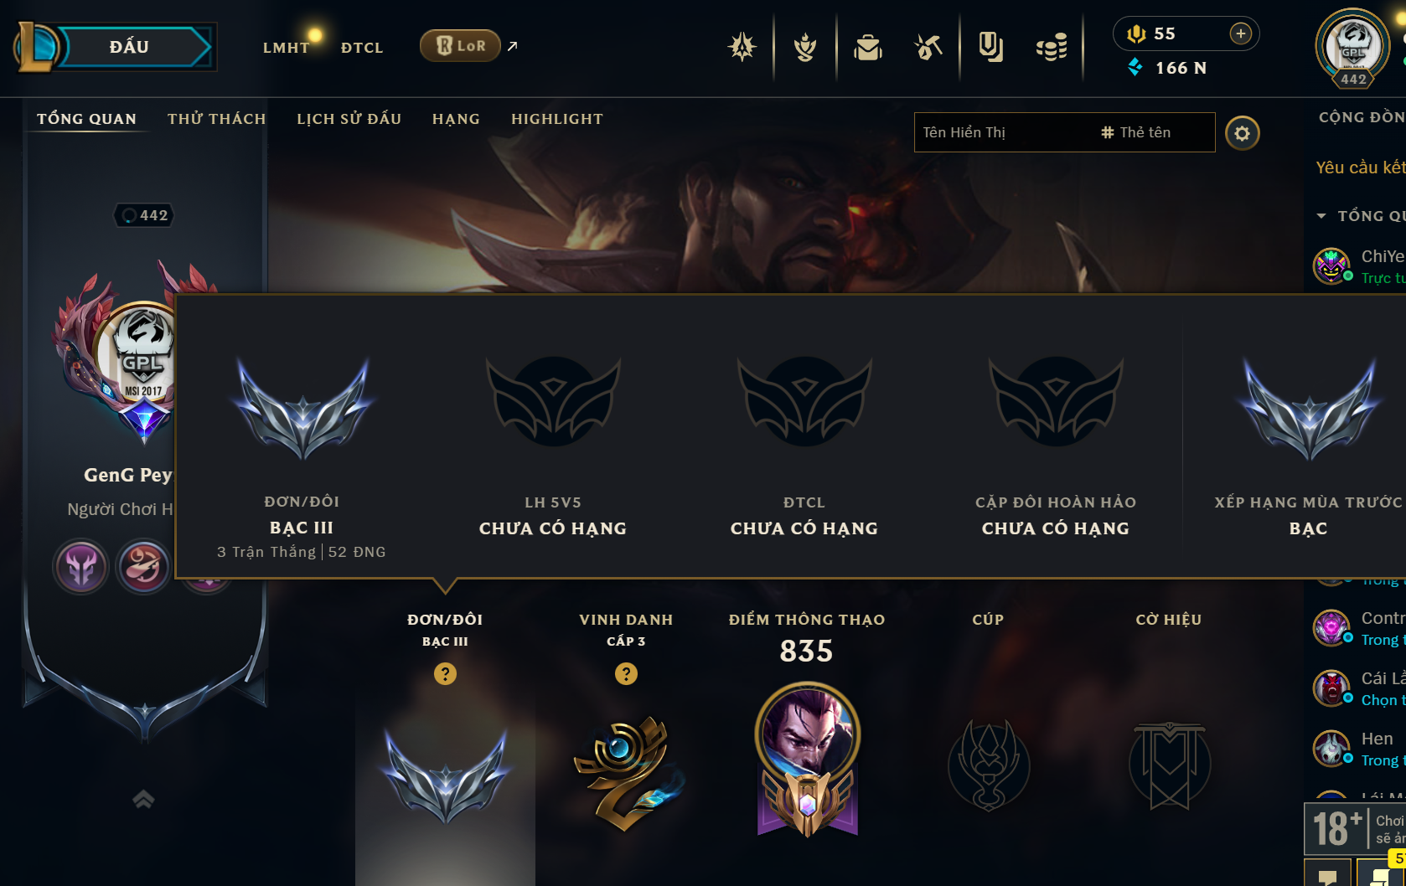Click the plus button to buy RP
The width and height of the screenshot is (1406, 886).
tap(1240, 33)
